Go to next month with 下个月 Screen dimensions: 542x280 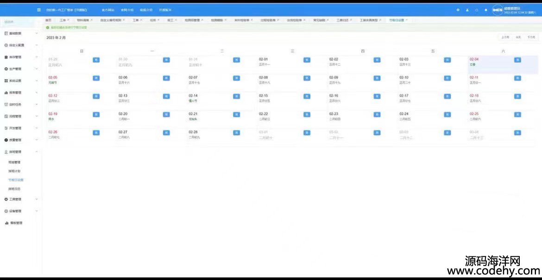point(531,37)
